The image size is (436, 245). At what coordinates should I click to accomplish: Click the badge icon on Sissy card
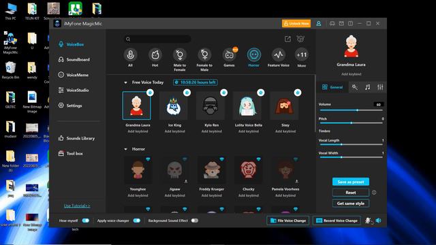298,93
